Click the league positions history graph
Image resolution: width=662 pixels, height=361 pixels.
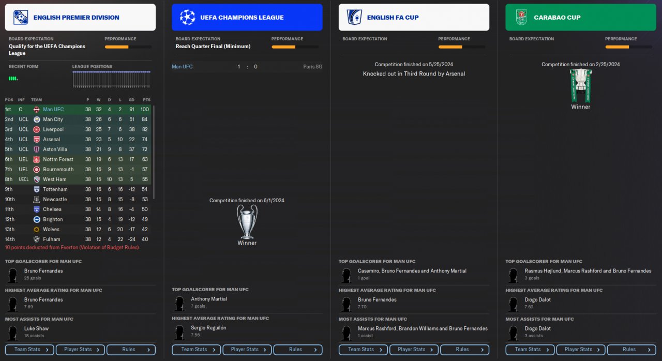112,79
